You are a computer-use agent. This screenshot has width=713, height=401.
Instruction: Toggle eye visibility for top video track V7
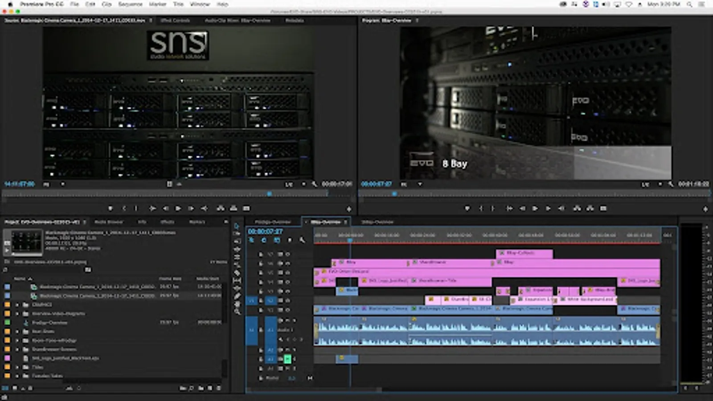(288, 254)
